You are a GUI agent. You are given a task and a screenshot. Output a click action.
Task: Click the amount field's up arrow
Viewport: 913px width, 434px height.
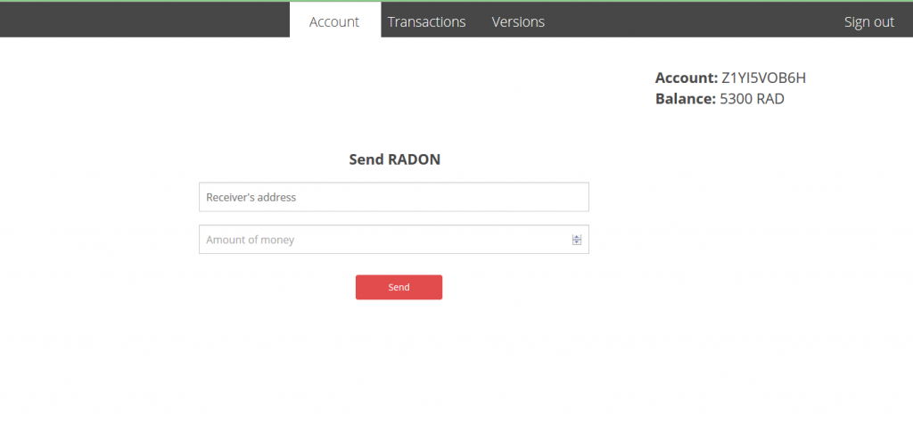pos(577,237)
